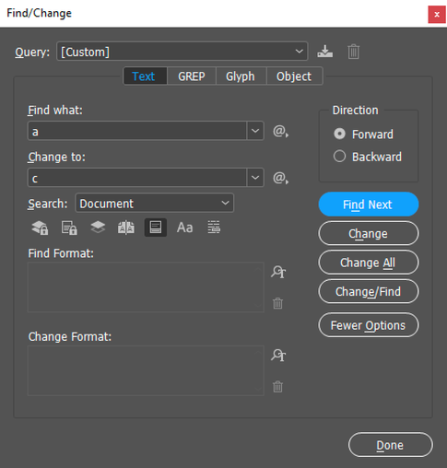Screen dimensions: 447x468
Task: Toggle Case Sensitive Aa option
Action: coord(184,228)
